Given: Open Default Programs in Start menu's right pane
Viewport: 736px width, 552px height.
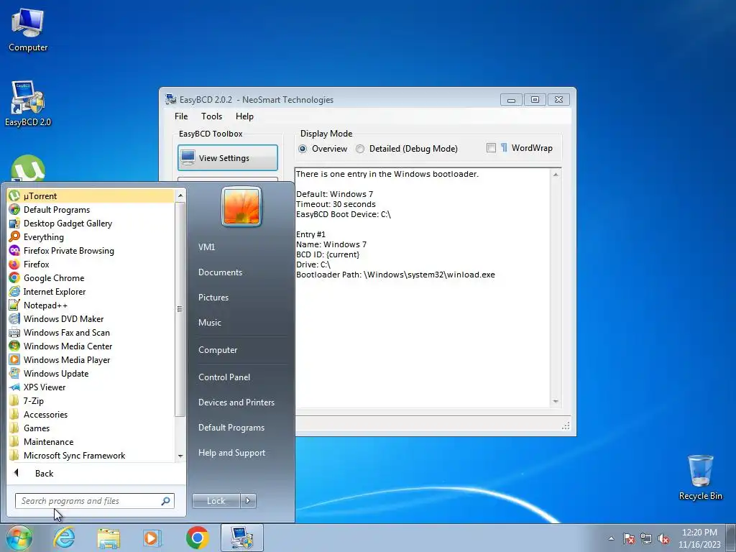Looking at the screenshot, I should (231, 428).
